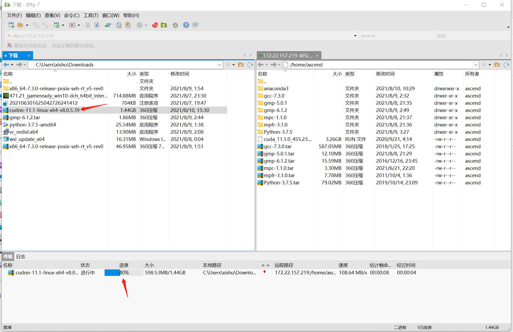Open the sftp address bar dropdown
This screenshot has width=513, height=332.
coord(355,36)
